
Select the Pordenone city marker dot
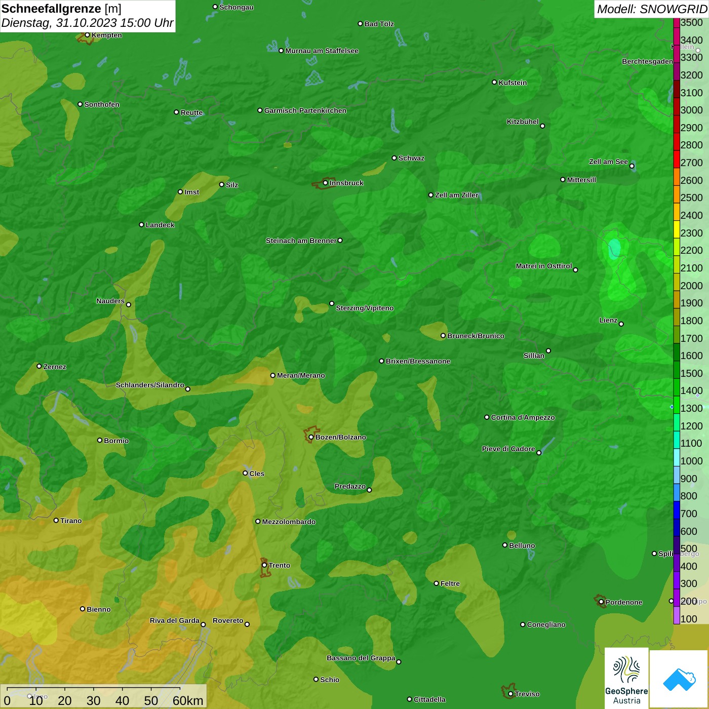601,602
